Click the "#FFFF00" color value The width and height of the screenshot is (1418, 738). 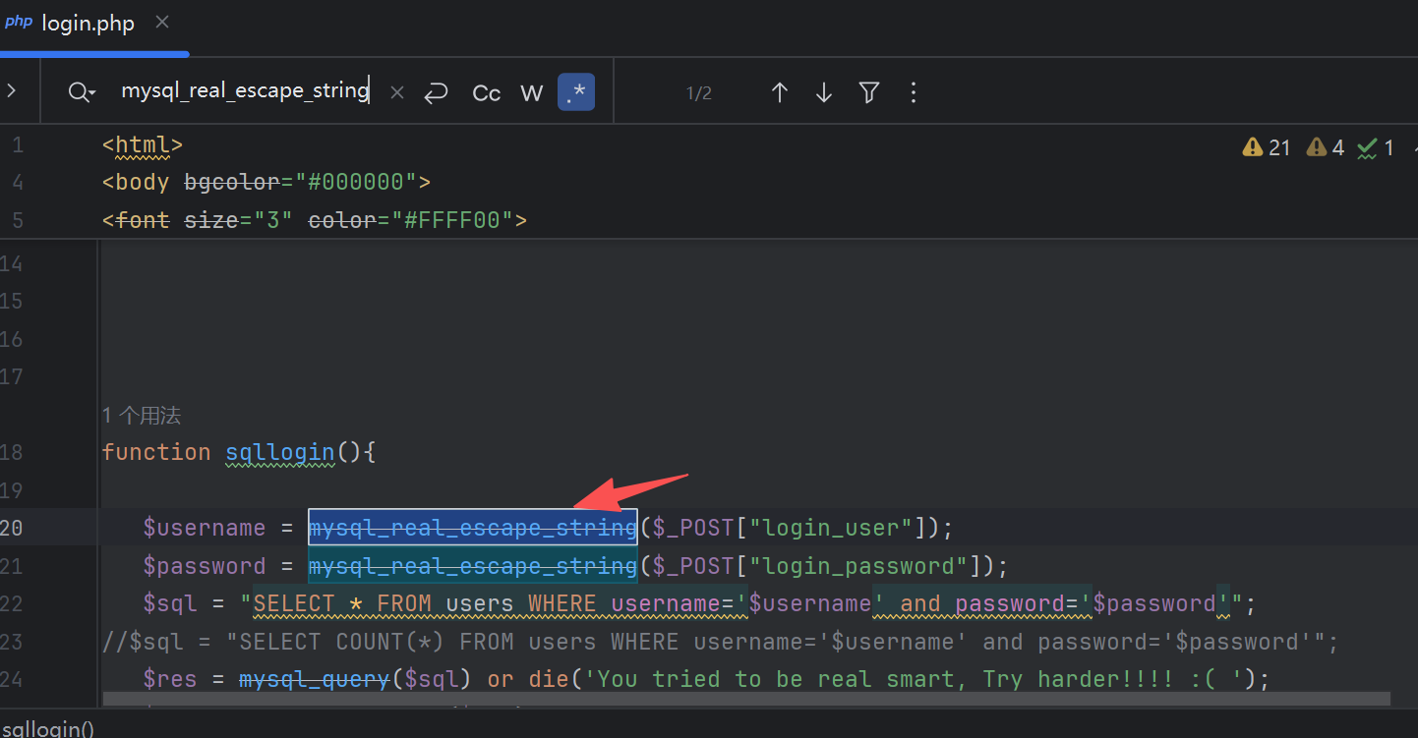(x=453, y=220)
